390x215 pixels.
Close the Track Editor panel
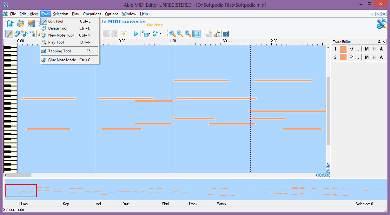(x=384, y=42)
